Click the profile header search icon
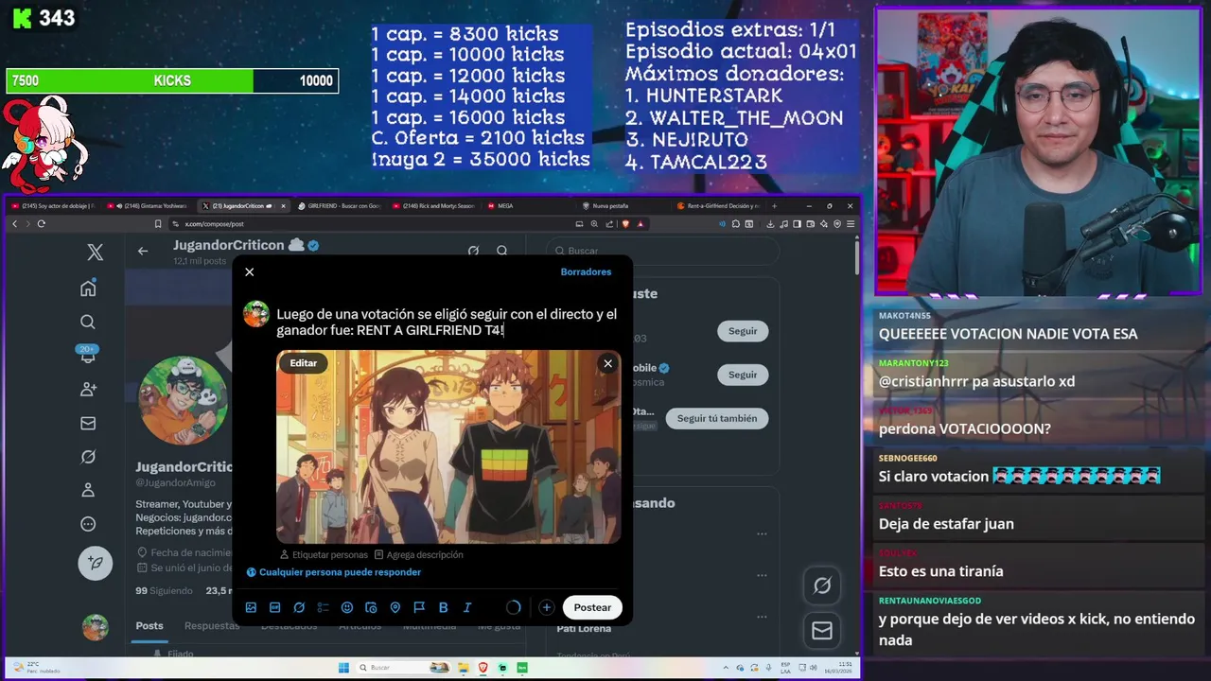Screen dimensions: 1211x681 (502, 251)
